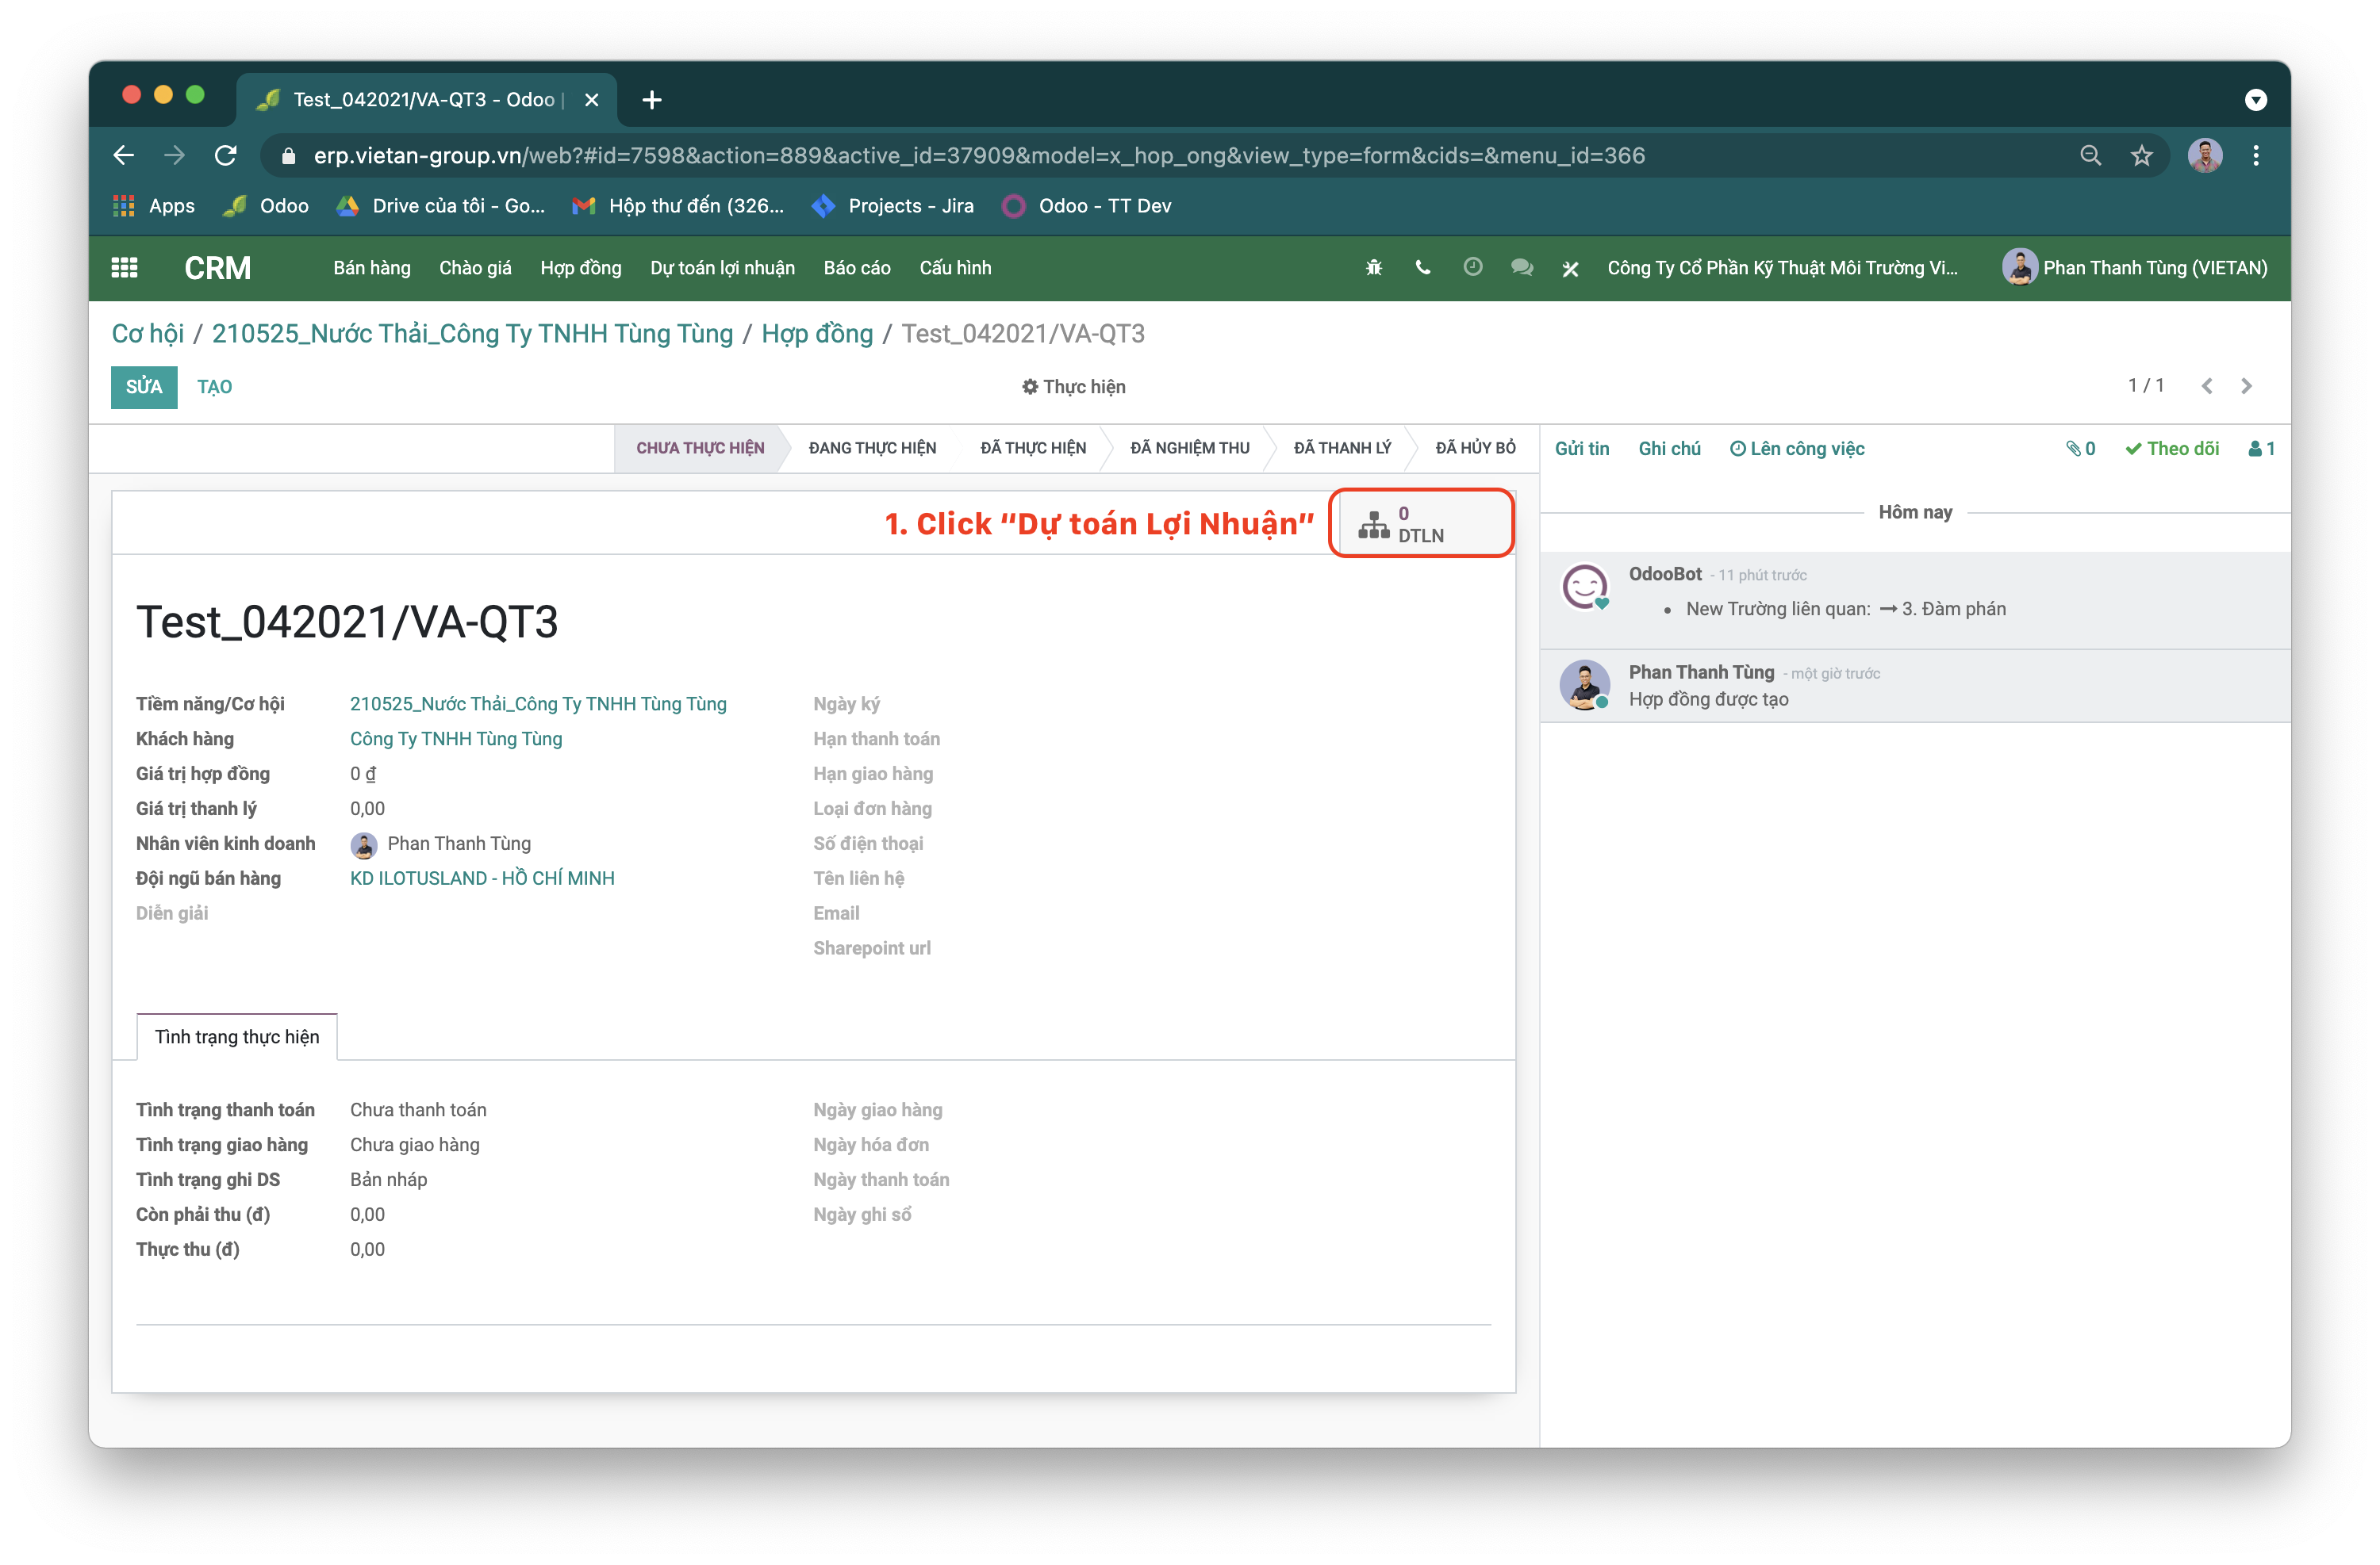
Task: Open the Odoo apps grid menu
Action: coord(124,268)
